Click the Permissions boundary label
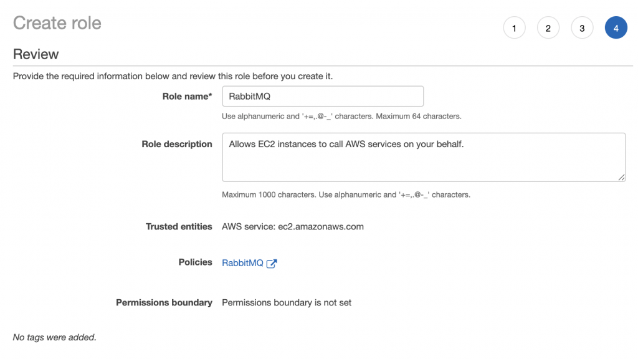Viewport: 638px width, 359px height. coord(164,303)
